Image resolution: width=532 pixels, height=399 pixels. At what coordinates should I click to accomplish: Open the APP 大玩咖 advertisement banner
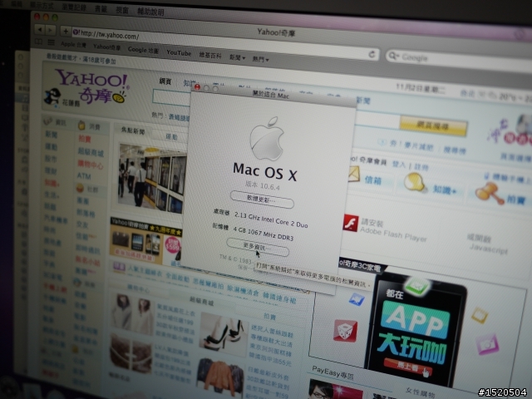click(x=416, y=331)
